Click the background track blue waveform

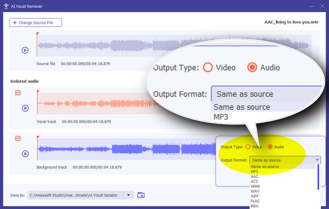tap(123, 149)
